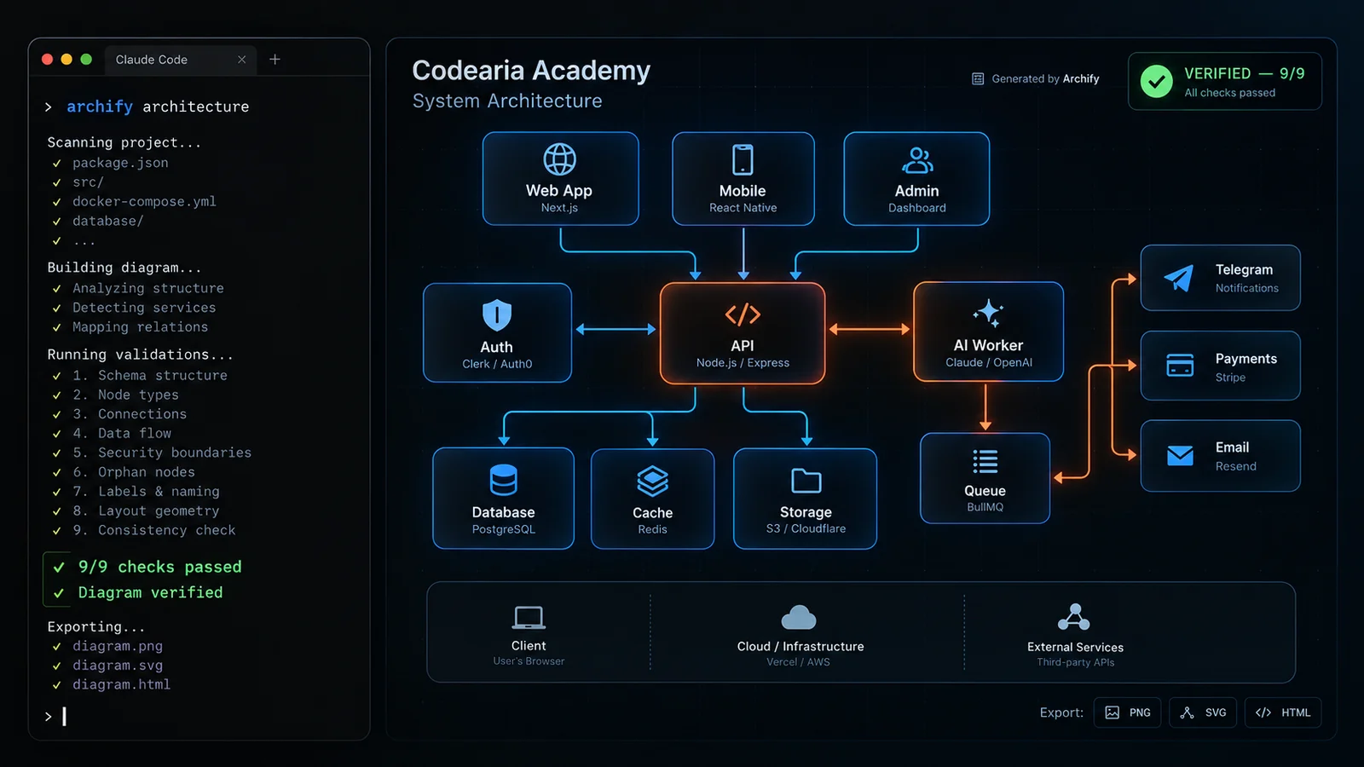Image resolution: width=1364 pixels, height=767 pixels.
Task: Click the document icon beside Generated by Archify
Action: pos(978,79)
